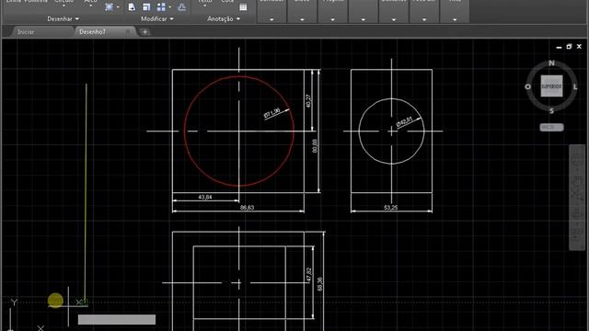The height and width of the screenshot is (331, 589).
Task: Click the gray dynamic input box near cursor
Action: (x=117, y=319)
